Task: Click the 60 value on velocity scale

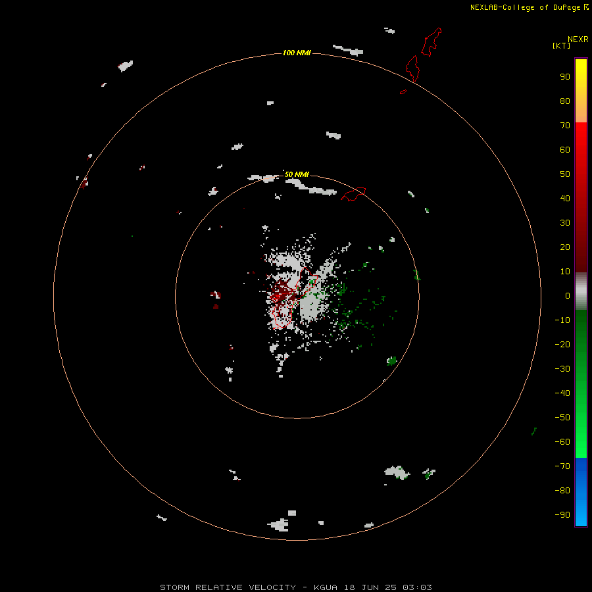Action: 565,149
